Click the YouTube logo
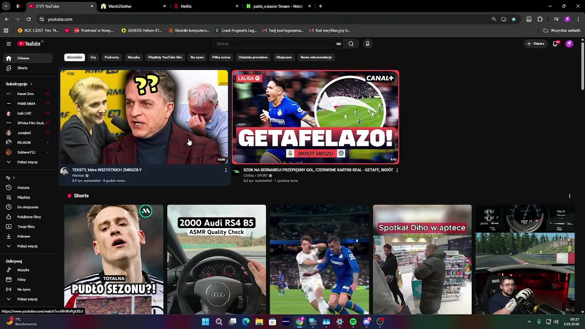Screen dimensions: 585x329 tap(30, 44)
